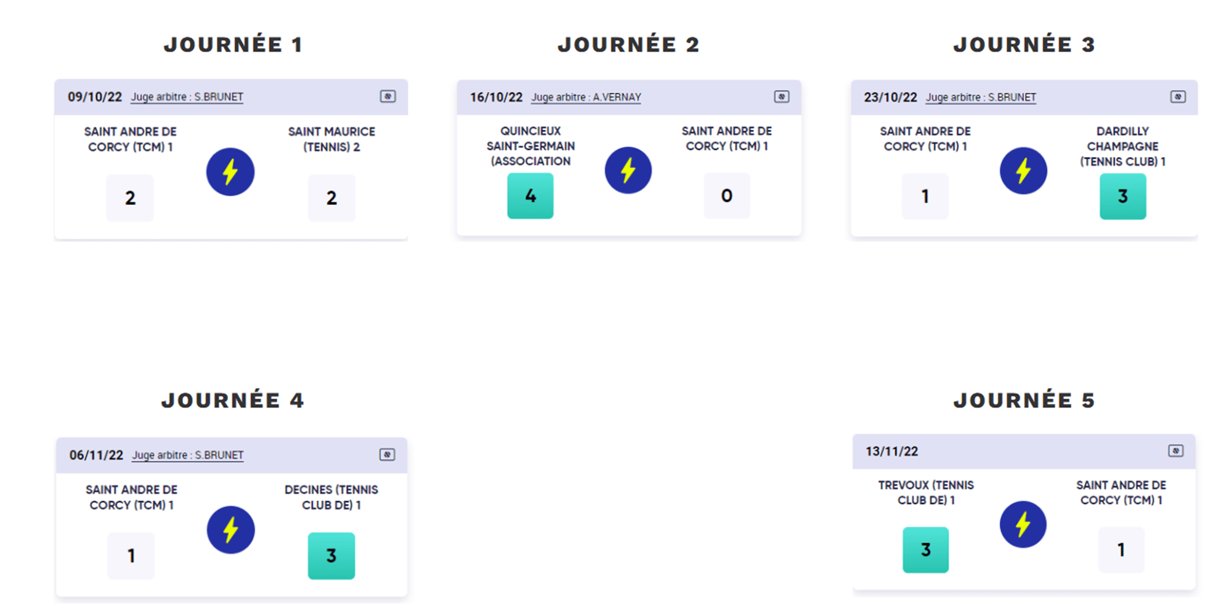The image size is (1232, 615).
Task: Select Quincieux Saint-Germain's green score 4
Action: click(530, 196)
